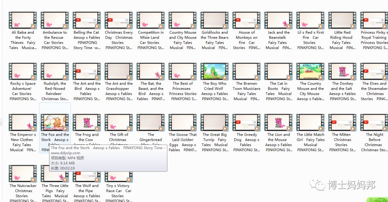
Task: Select The Best of Princesses video icon
Action: point(183,72)
